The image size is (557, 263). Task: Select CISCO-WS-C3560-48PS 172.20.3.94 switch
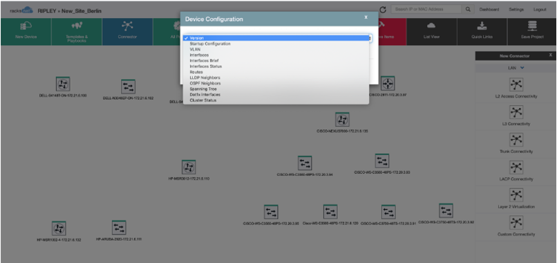point(305,163)
